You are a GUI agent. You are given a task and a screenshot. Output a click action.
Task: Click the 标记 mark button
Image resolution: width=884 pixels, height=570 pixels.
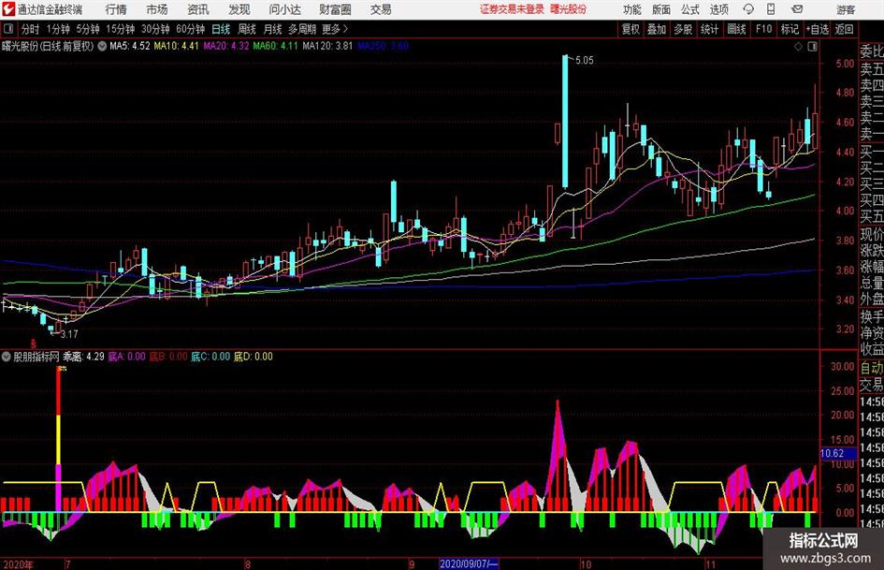pyautogui.click(x=790, y=29)
